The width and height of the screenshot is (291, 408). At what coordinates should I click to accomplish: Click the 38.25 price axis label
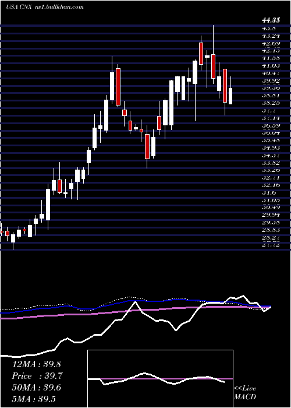(271, 103)
